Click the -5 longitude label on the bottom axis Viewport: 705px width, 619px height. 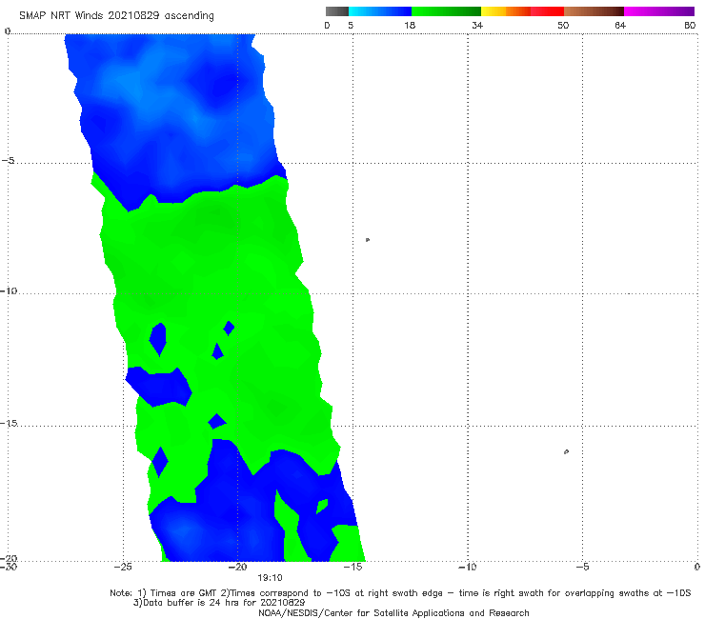point(582,568)
